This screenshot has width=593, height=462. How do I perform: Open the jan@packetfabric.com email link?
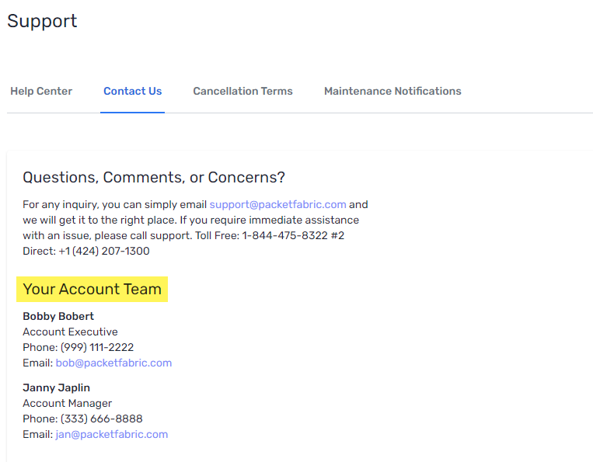tap(111, 434)
